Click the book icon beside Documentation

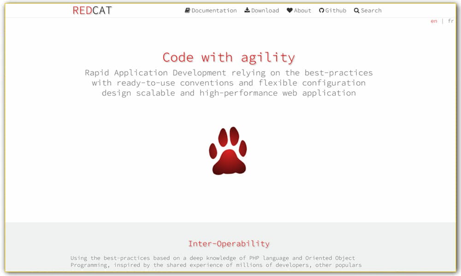click(x=187, y=10)
